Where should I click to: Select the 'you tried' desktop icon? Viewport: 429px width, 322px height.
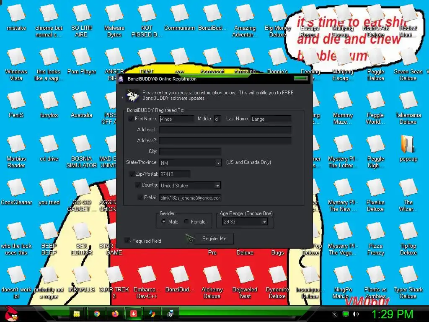[49, 192]
